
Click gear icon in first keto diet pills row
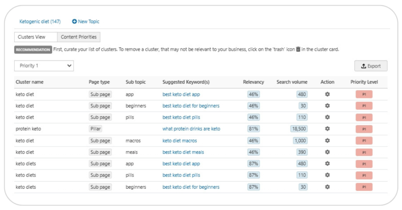click(x=327, y=117)
